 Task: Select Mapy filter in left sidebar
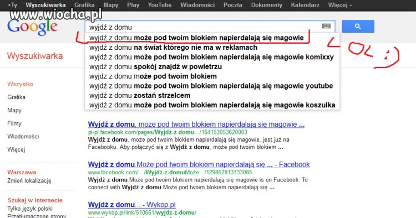[14, 110]
